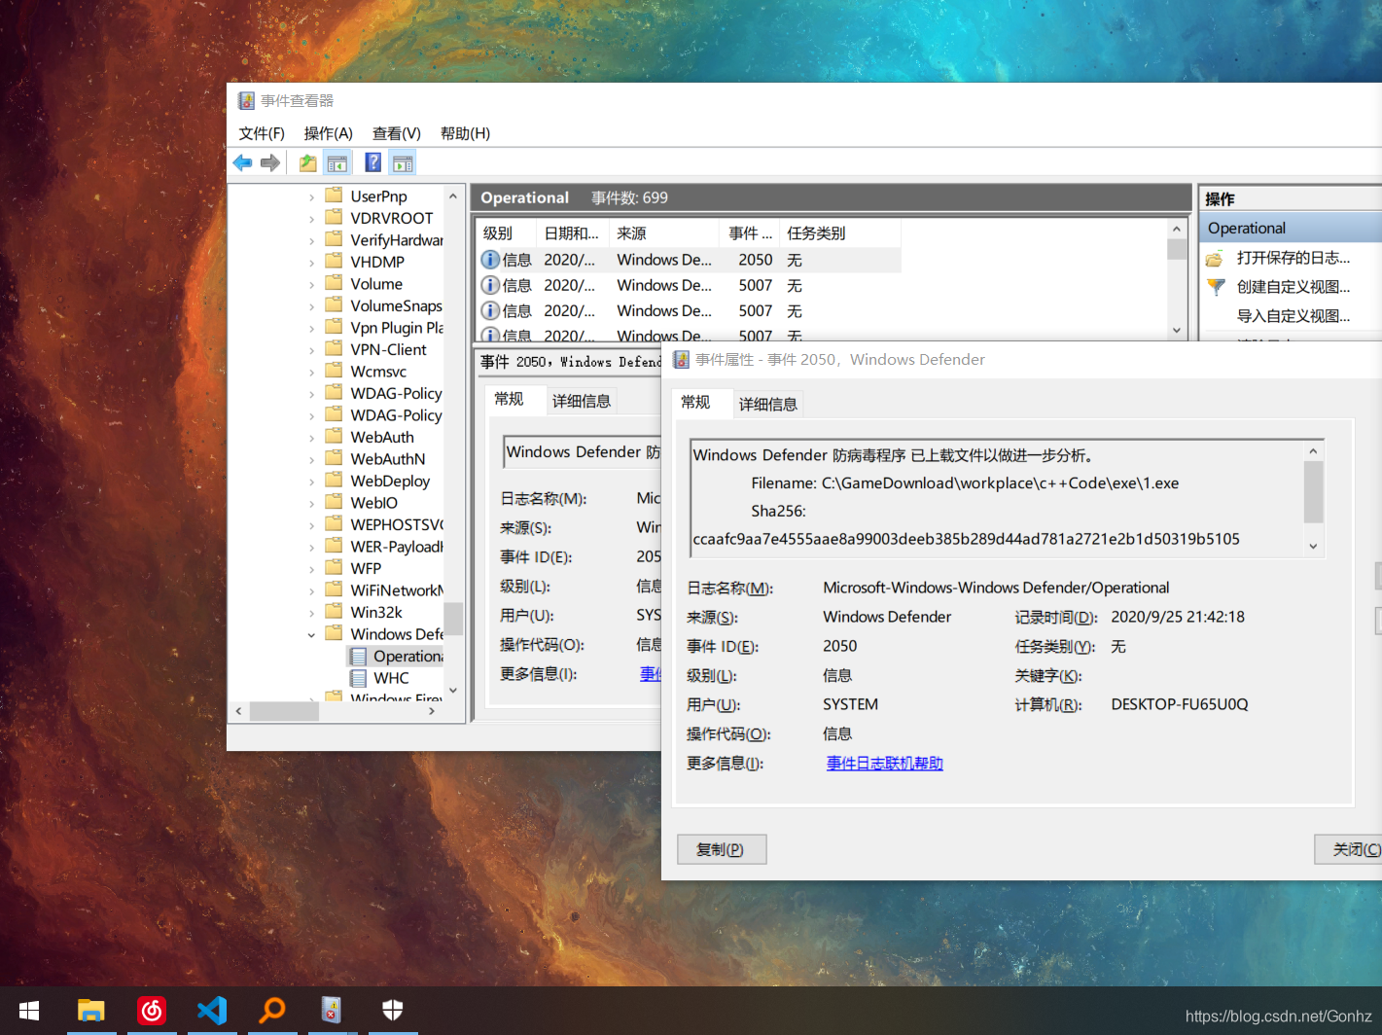
Task: Open the 操作(A) menu
Action: click(x=328, y=133)
